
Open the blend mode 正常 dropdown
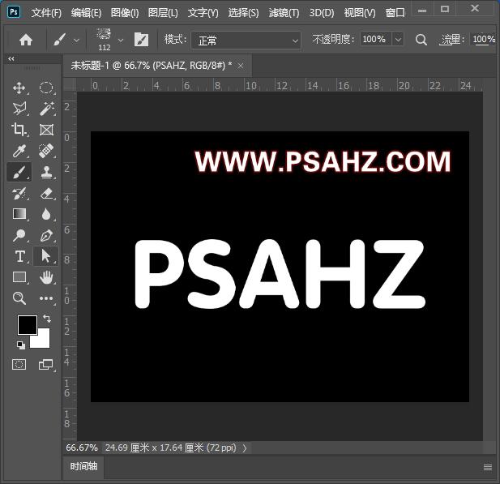(246, 41)
